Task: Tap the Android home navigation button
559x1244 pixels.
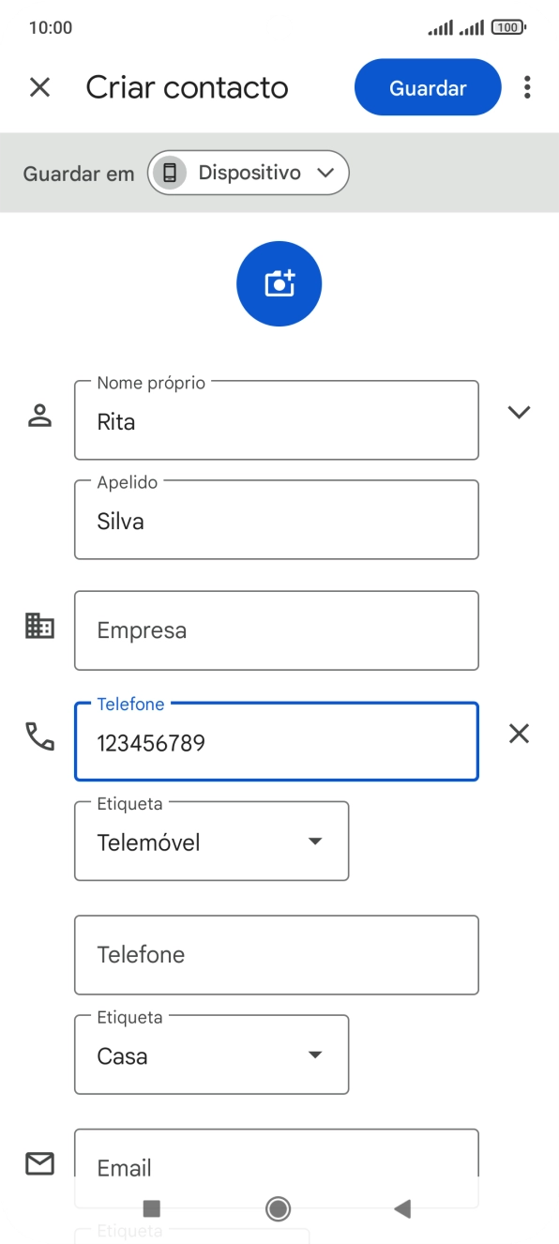Action: pos(278,1208)
